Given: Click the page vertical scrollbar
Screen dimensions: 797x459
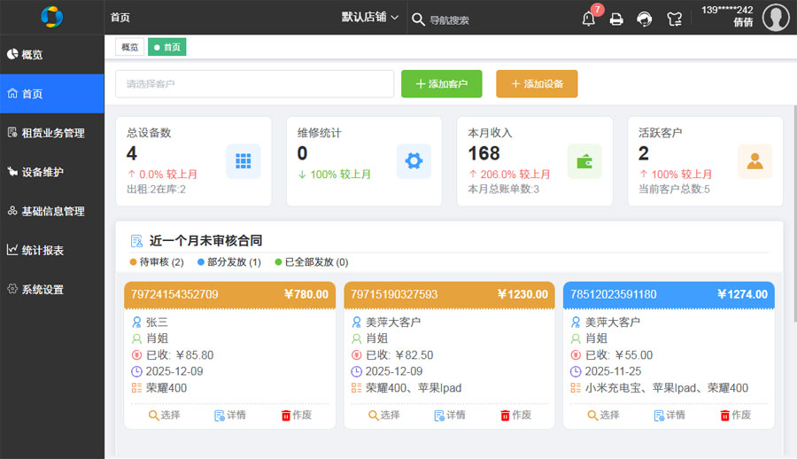Looking at the screenshot, I should (794, 214).
